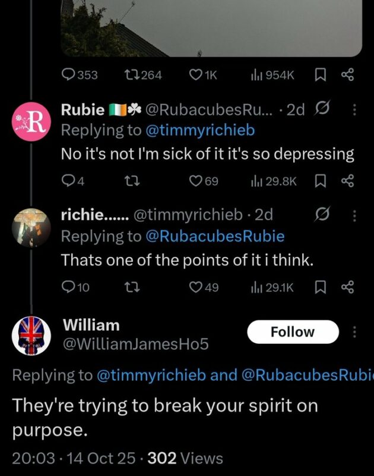The image size is (374, 476).
Task: Open more options for Rubie's tweet
Action: [355, 110]
